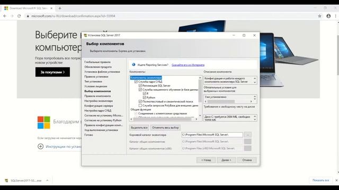The height and width of the screenshot is (190, 339).
Task: Click the browser forward arrow
Action: pos(12,16)
